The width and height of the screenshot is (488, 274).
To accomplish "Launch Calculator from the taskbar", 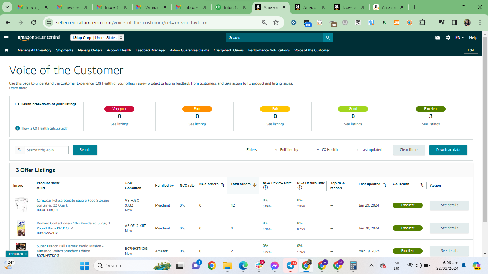I will point(353,265).
